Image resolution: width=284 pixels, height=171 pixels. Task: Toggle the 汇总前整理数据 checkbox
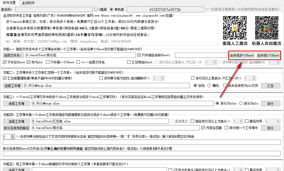click(5, 78)
